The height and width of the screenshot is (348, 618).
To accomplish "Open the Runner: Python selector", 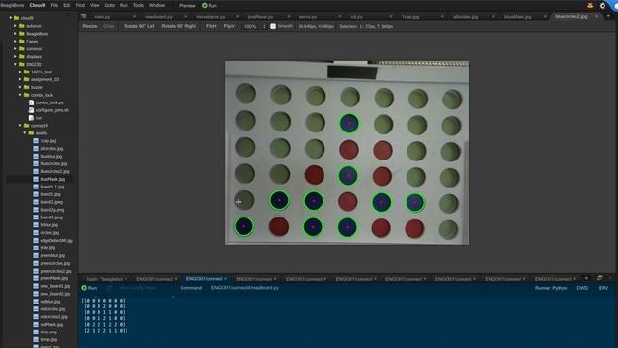I will (x=550, y=288).
